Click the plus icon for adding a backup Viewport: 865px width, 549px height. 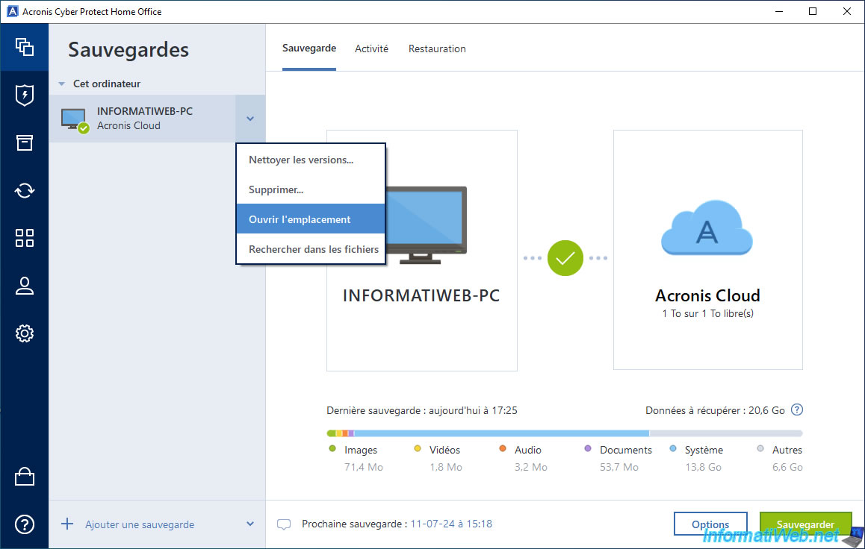pos(66,524)
